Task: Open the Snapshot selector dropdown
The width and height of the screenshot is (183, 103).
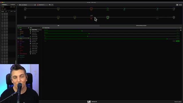Action: (x=42, y=5)
